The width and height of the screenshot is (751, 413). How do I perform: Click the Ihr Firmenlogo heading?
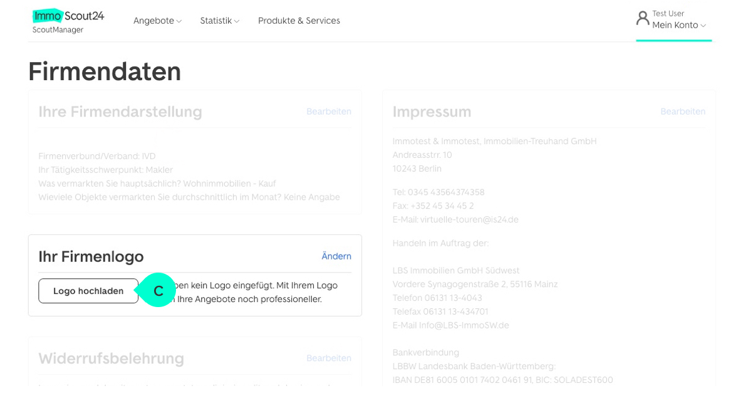pyautogui.click(x=91, y=256)
